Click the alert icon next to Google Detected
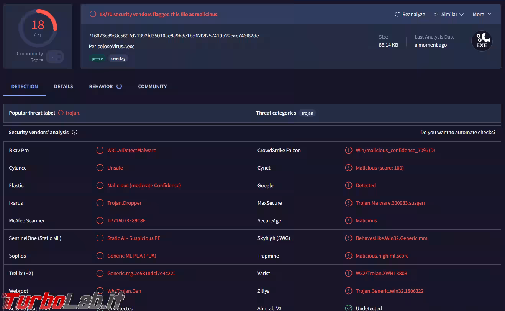This screenshot has width=505, height=311. pyautogui.click(x=349, y=186)
